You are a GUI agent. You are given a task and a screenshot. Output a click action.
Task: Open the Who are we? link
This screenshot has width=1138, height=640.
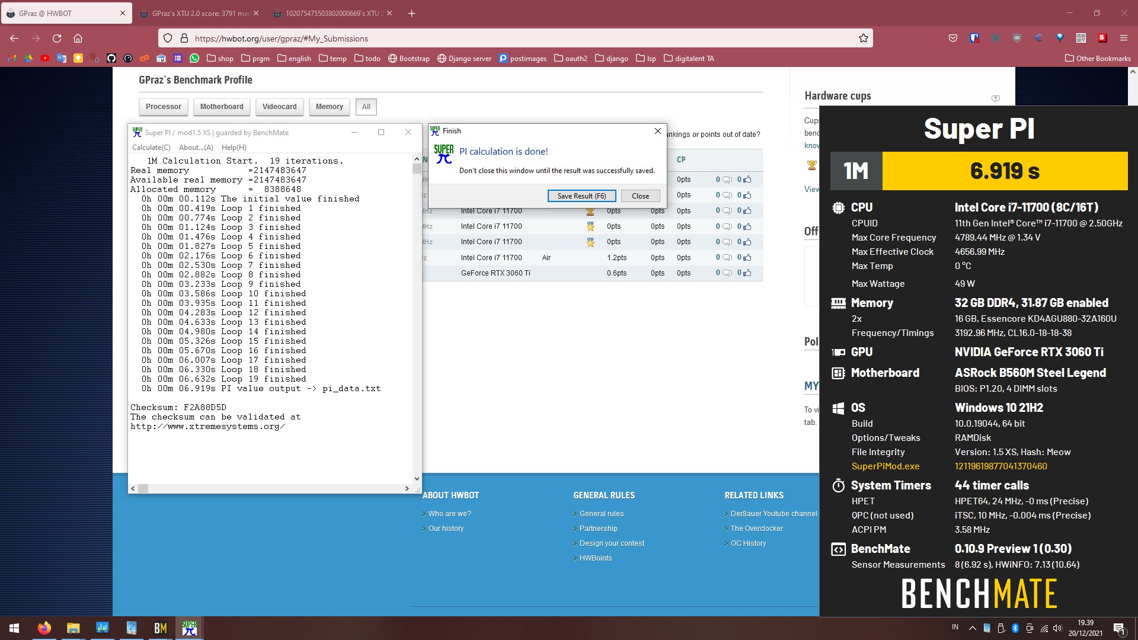pyautogui.click(x=450, y=514)
